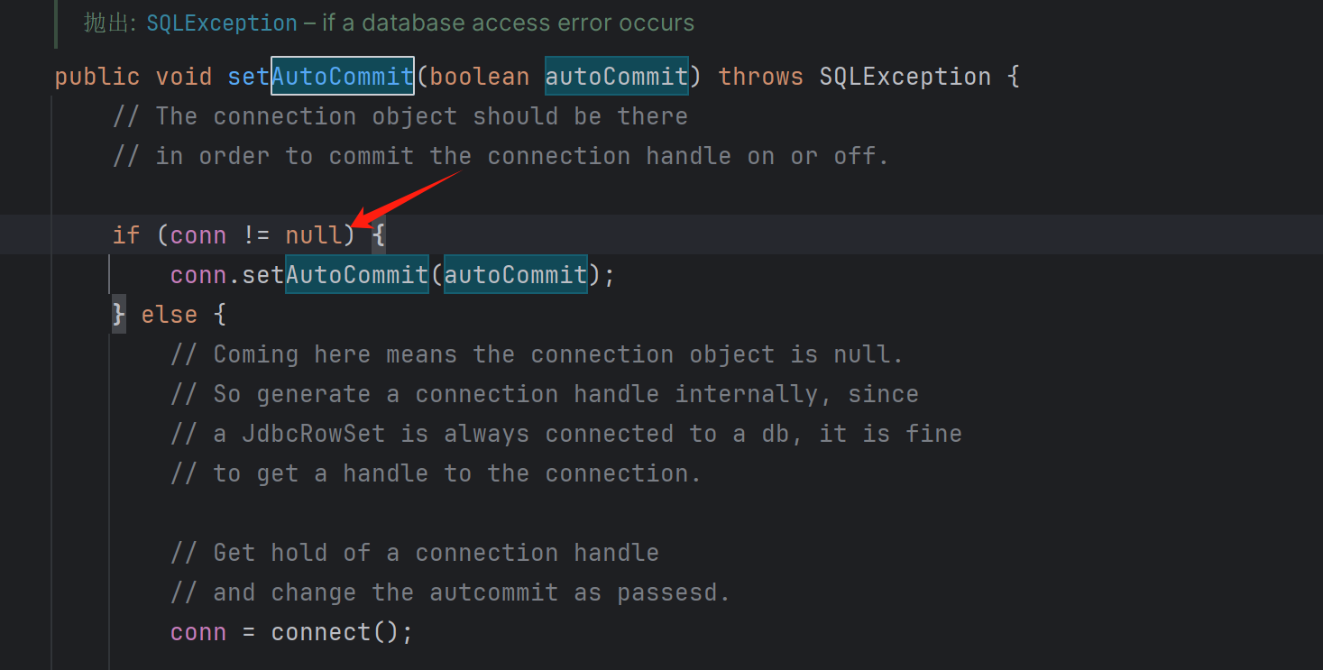Click SQLException in the throws clause
The height and width of the screenshot is (670, 1323).
coord(905,77)
